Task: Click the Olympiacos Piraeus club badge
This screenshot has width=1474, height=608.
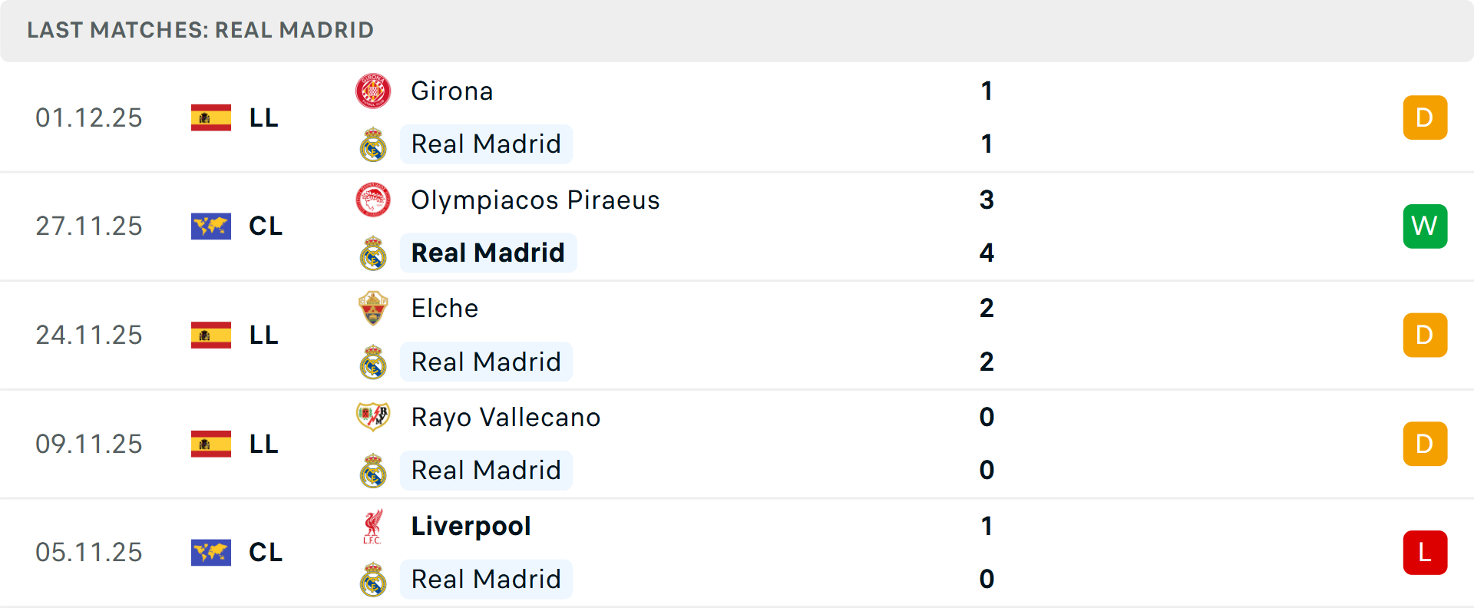Action: coord(373,200)
